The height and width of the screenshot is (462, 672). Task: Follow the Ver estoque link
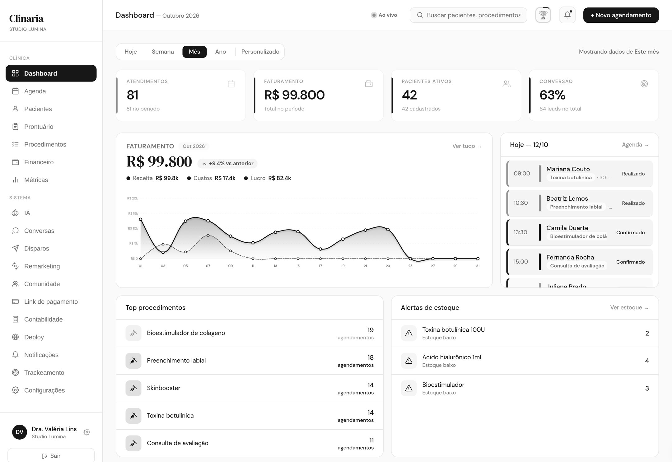629,308
